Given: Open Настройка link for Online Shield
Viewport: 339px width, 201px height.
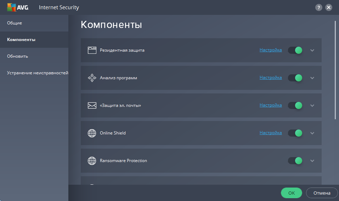Looking at the screenshot, I should (271, 133).
